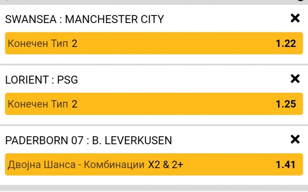Click pick 2 in the Lorient bet
308x192 pixels.
pyautogui.click(x=74, y=104)
